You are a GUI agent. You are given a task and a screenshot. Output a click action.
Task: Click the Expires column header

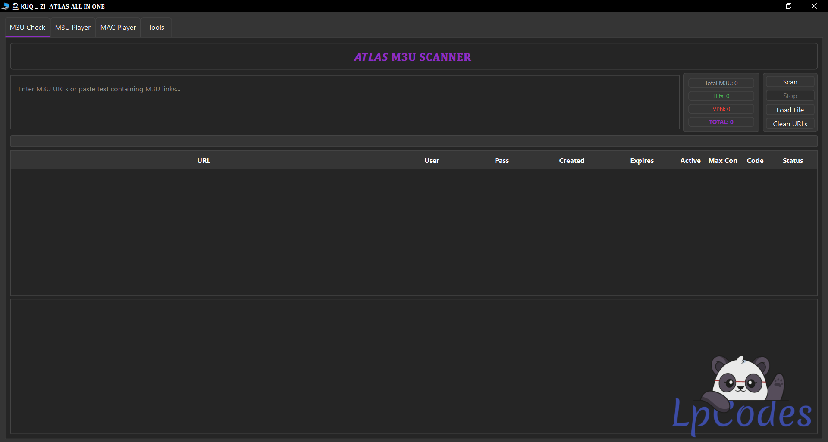pyautogui.click(x=642, y=161)
